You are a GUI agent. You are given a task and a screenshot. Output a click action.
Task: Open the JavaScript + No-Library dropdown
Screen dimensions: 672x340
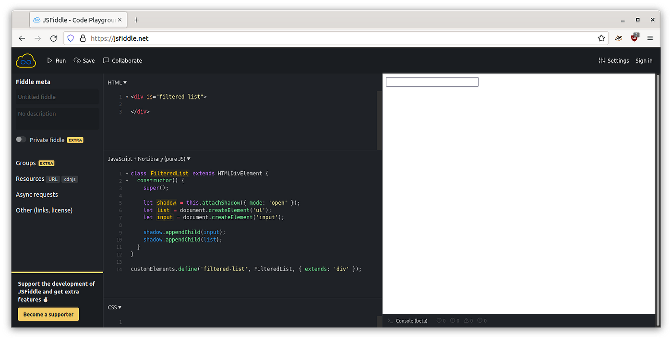(149, 159)
